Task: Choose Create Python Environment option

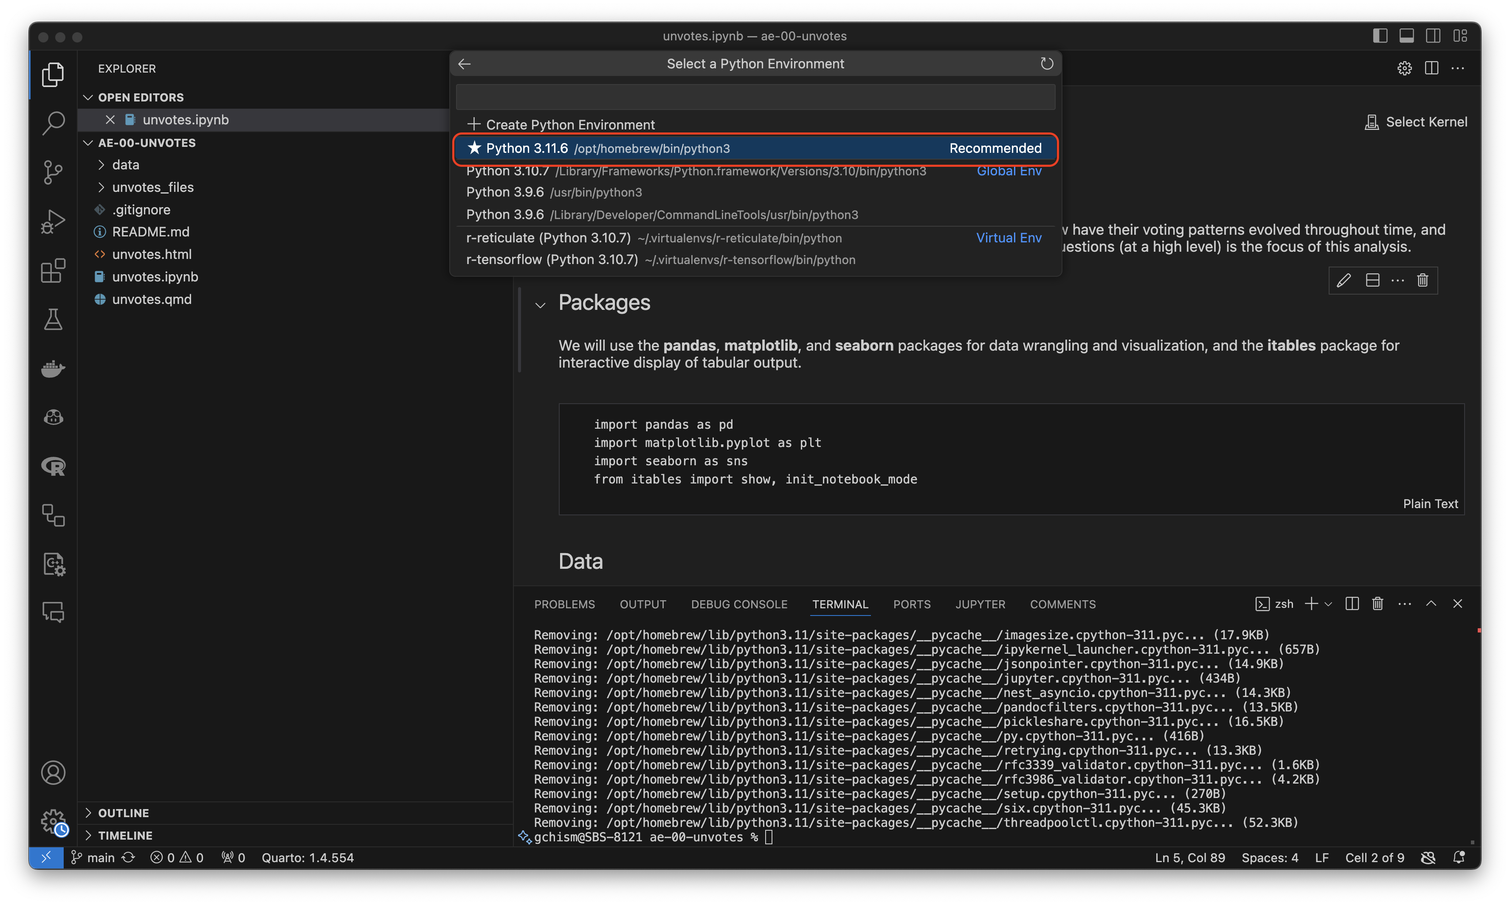Action: click(569, 124)
